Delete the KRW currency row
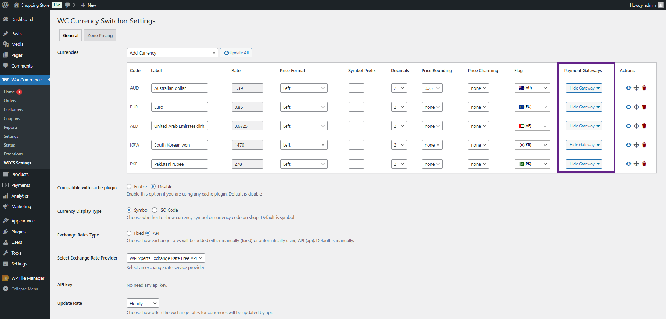 [644, 145]
